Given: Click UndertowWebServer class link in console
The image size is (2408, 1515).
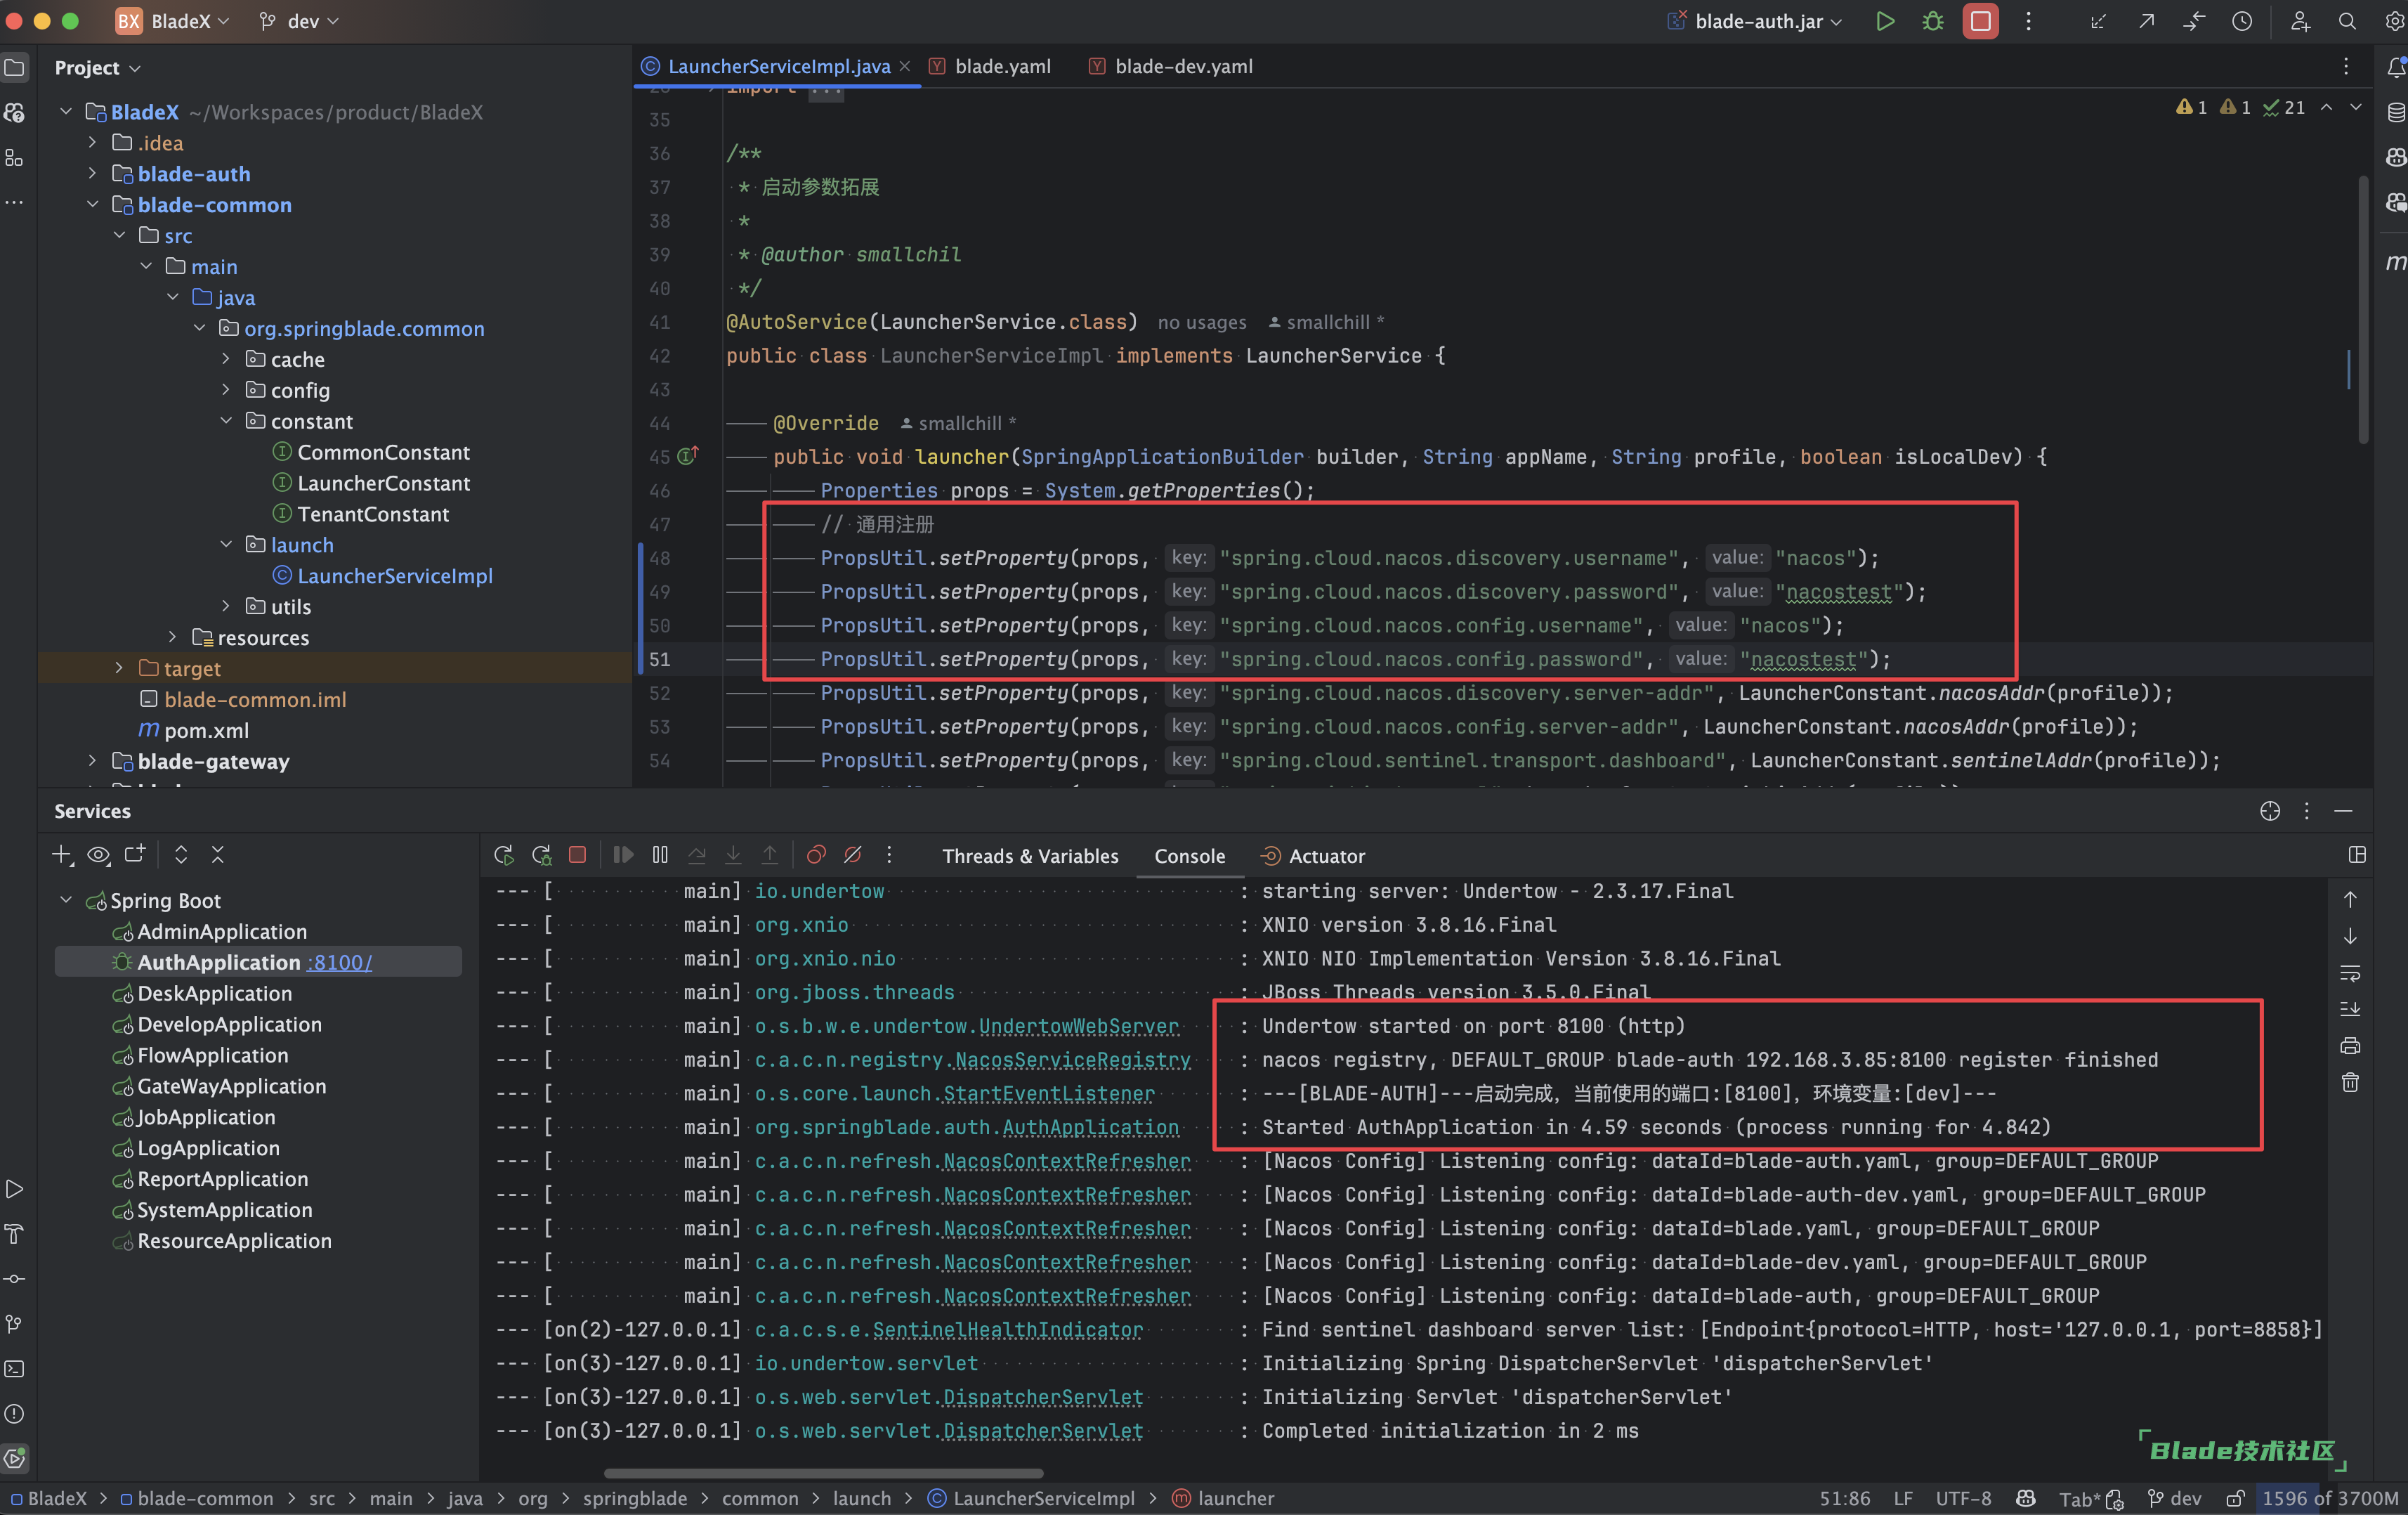Looking at the screenshot, I should coord(1078,1026).
